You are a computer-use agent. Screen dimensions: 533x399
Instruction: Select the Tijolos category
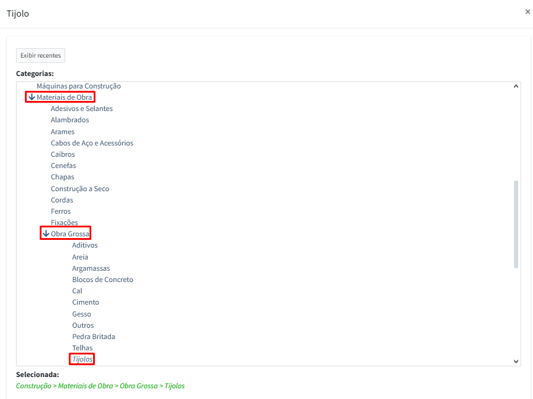coord(82,359)
